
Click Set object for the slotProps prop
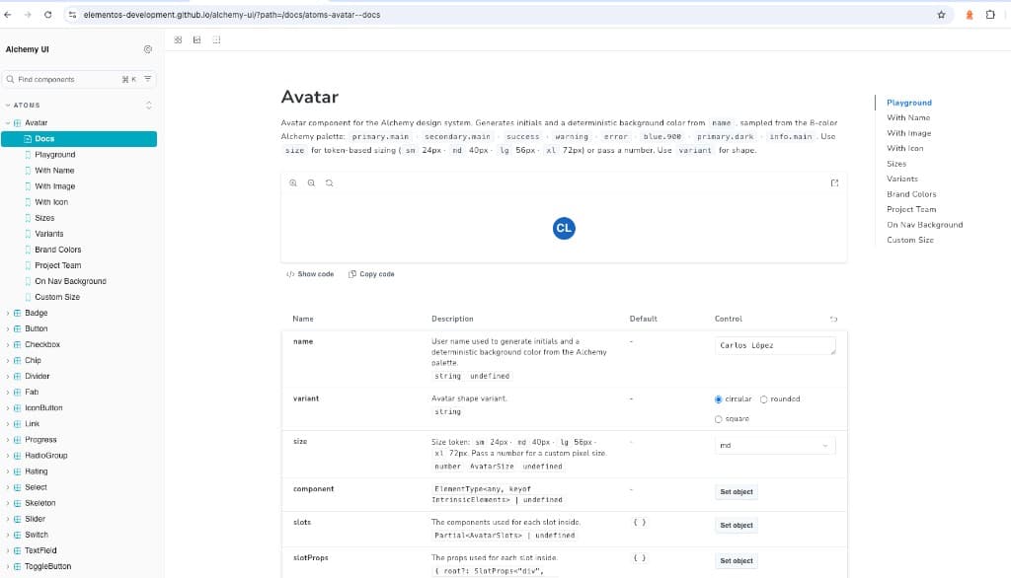tap(737, 560)
